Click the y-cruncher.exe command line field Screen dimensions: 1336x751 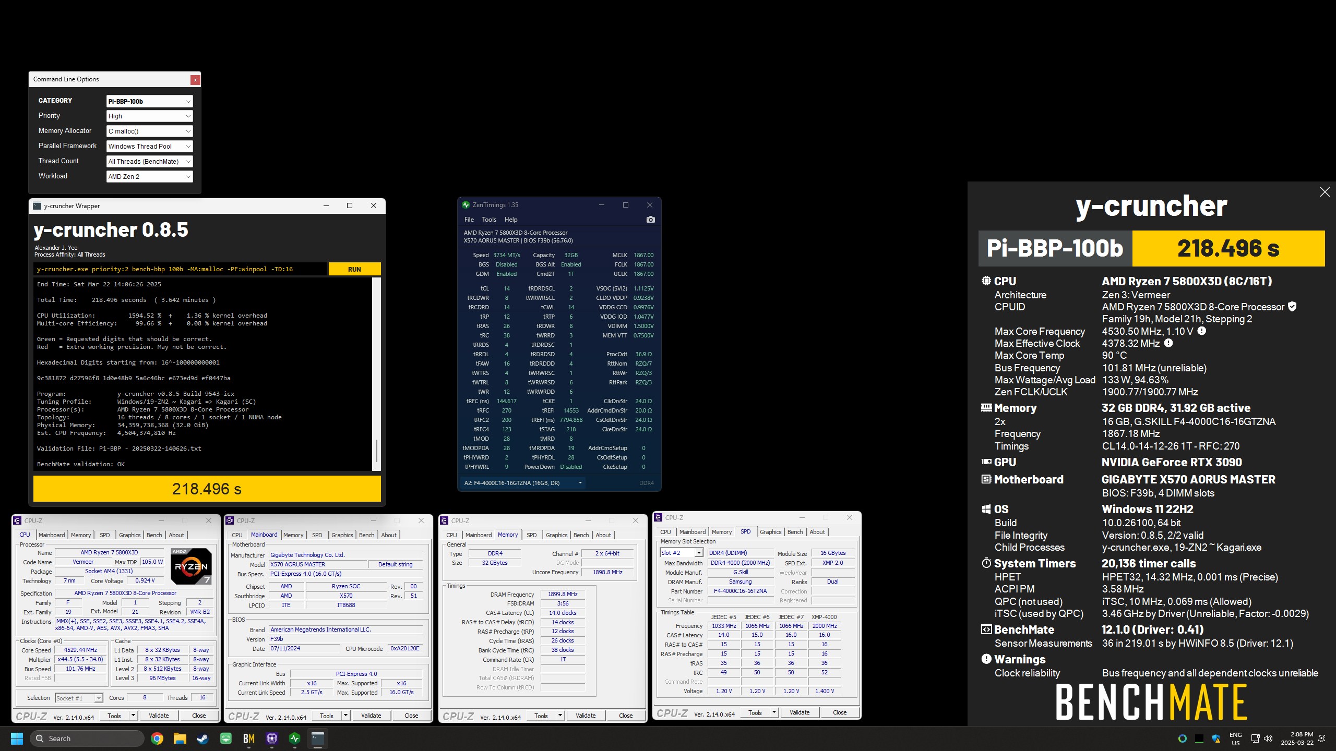point(181,269)
